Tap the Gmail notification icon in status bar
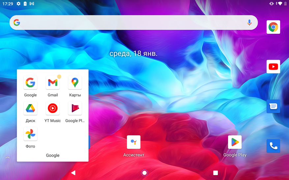This screenshot has height=180, width=289. coord(32,4)
